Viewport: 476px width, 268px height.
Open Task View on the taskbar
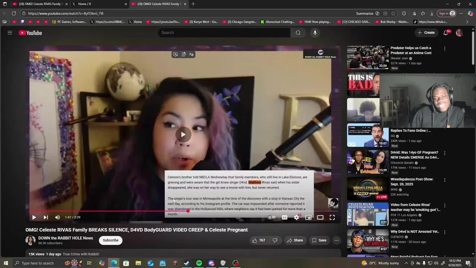coord(89,263)
